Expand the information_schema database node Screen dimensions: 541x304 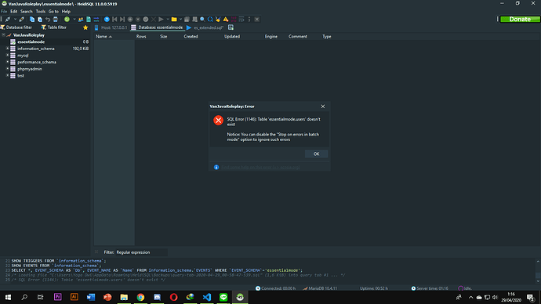[x=7, y=49]
